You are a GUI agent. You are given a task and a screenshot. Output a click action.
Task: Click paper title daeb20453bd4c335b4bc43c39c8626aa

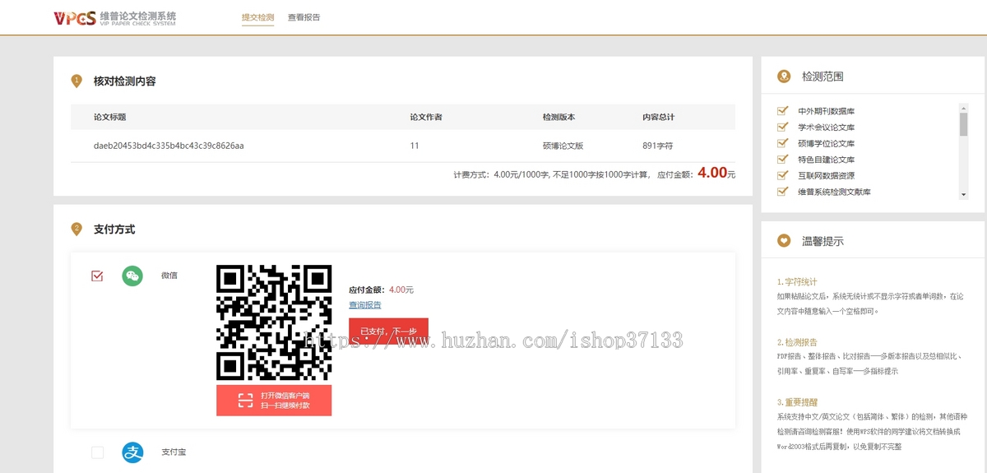click(x=169, y=146)
